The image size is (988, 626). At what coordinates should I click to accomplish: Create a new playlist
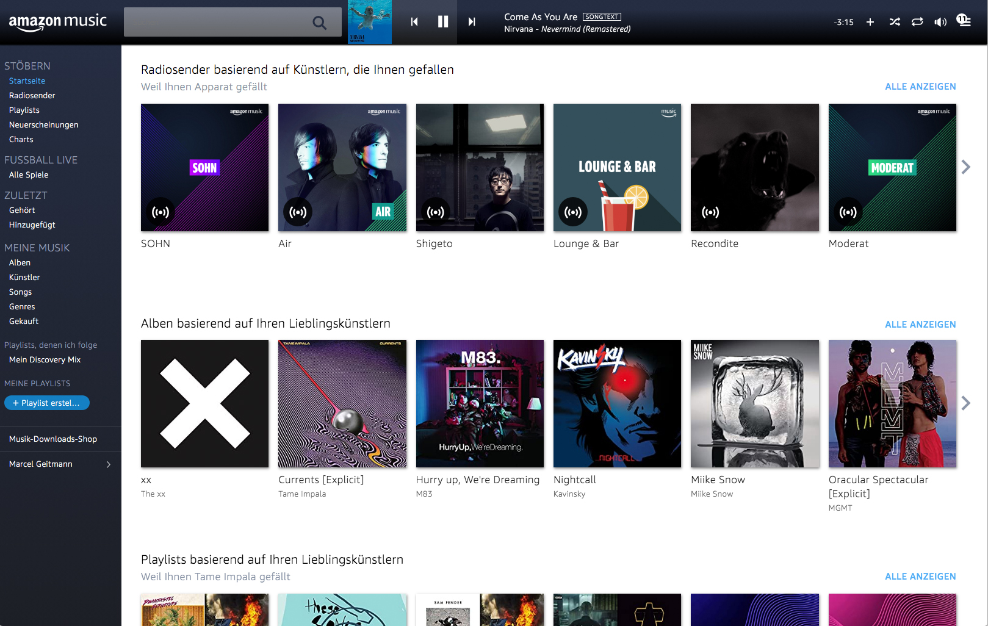[47, 403]
